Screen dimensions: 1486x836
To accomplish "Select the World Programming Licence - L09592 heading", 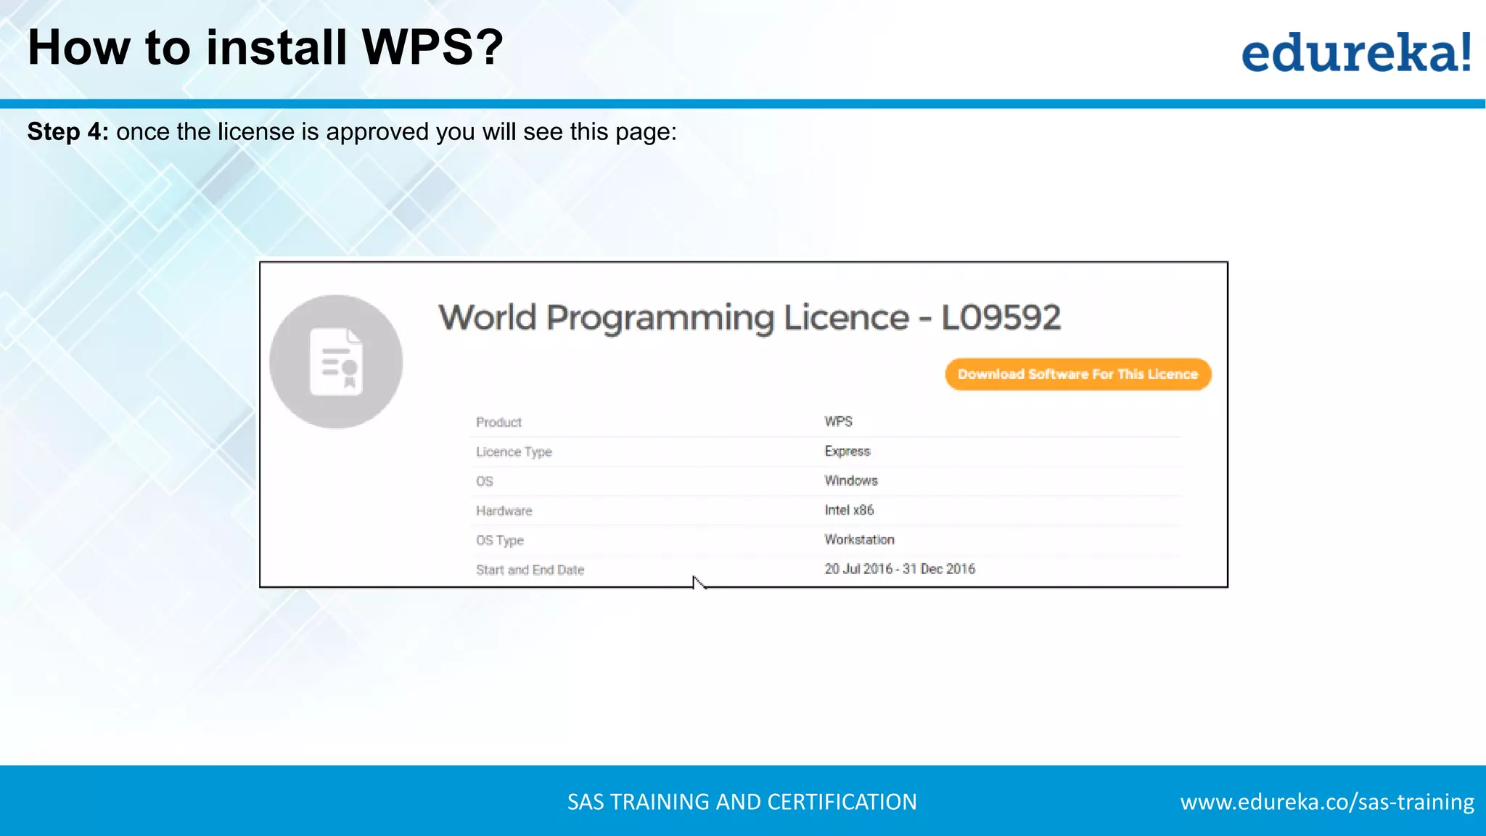I will click(750, 317).
